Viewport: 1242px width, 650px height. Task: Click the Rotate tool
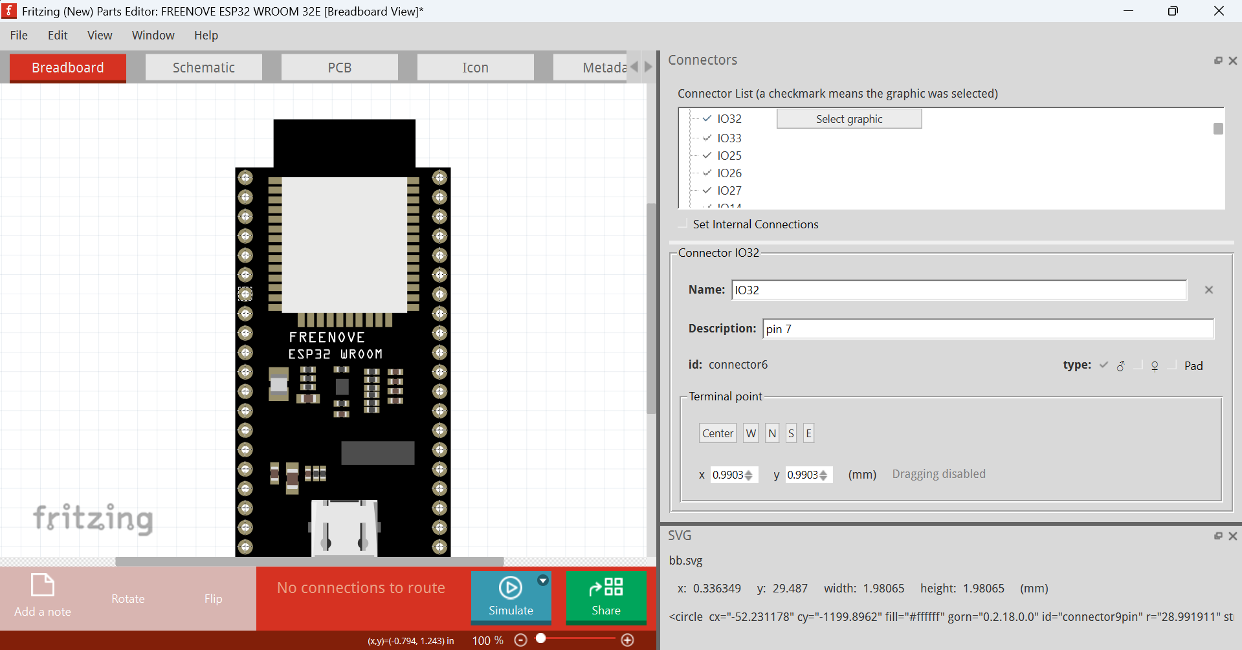pyautogui.click(x=128, y=598)
